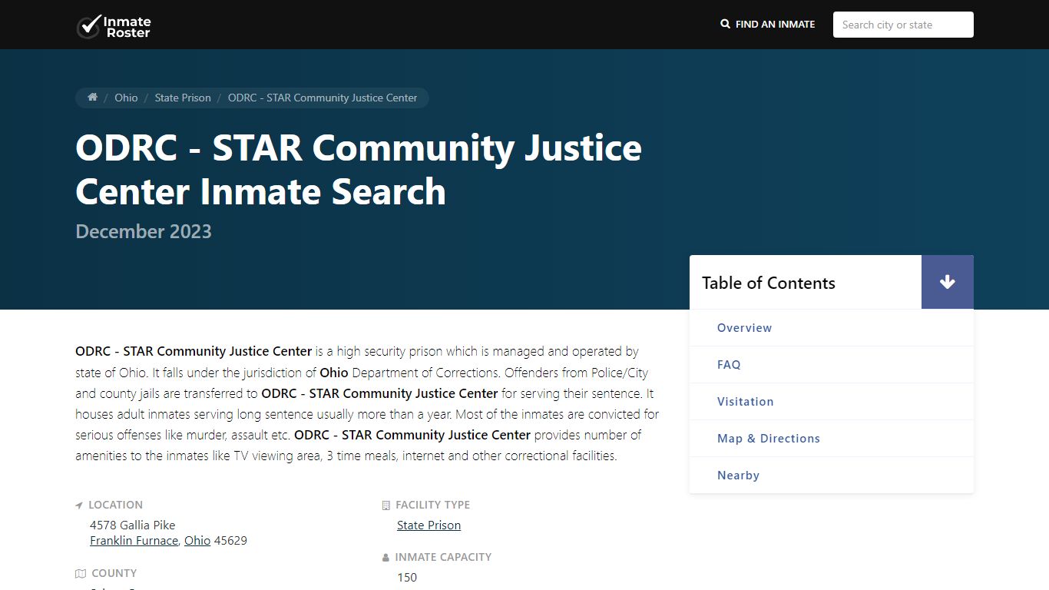1049x590 pixels.
Task: Click the Inmate Roster checkmark logo
Action: [114, 26]
